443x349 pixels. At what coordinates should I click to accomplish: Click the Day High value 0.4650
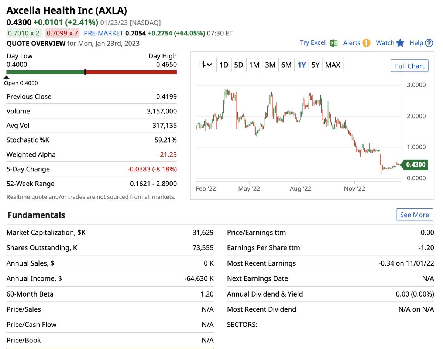[x=166, y=64]
